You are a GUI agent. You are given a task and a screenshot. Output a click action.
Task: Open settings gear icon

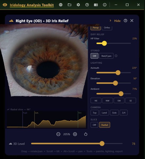(x=78, y=5)
